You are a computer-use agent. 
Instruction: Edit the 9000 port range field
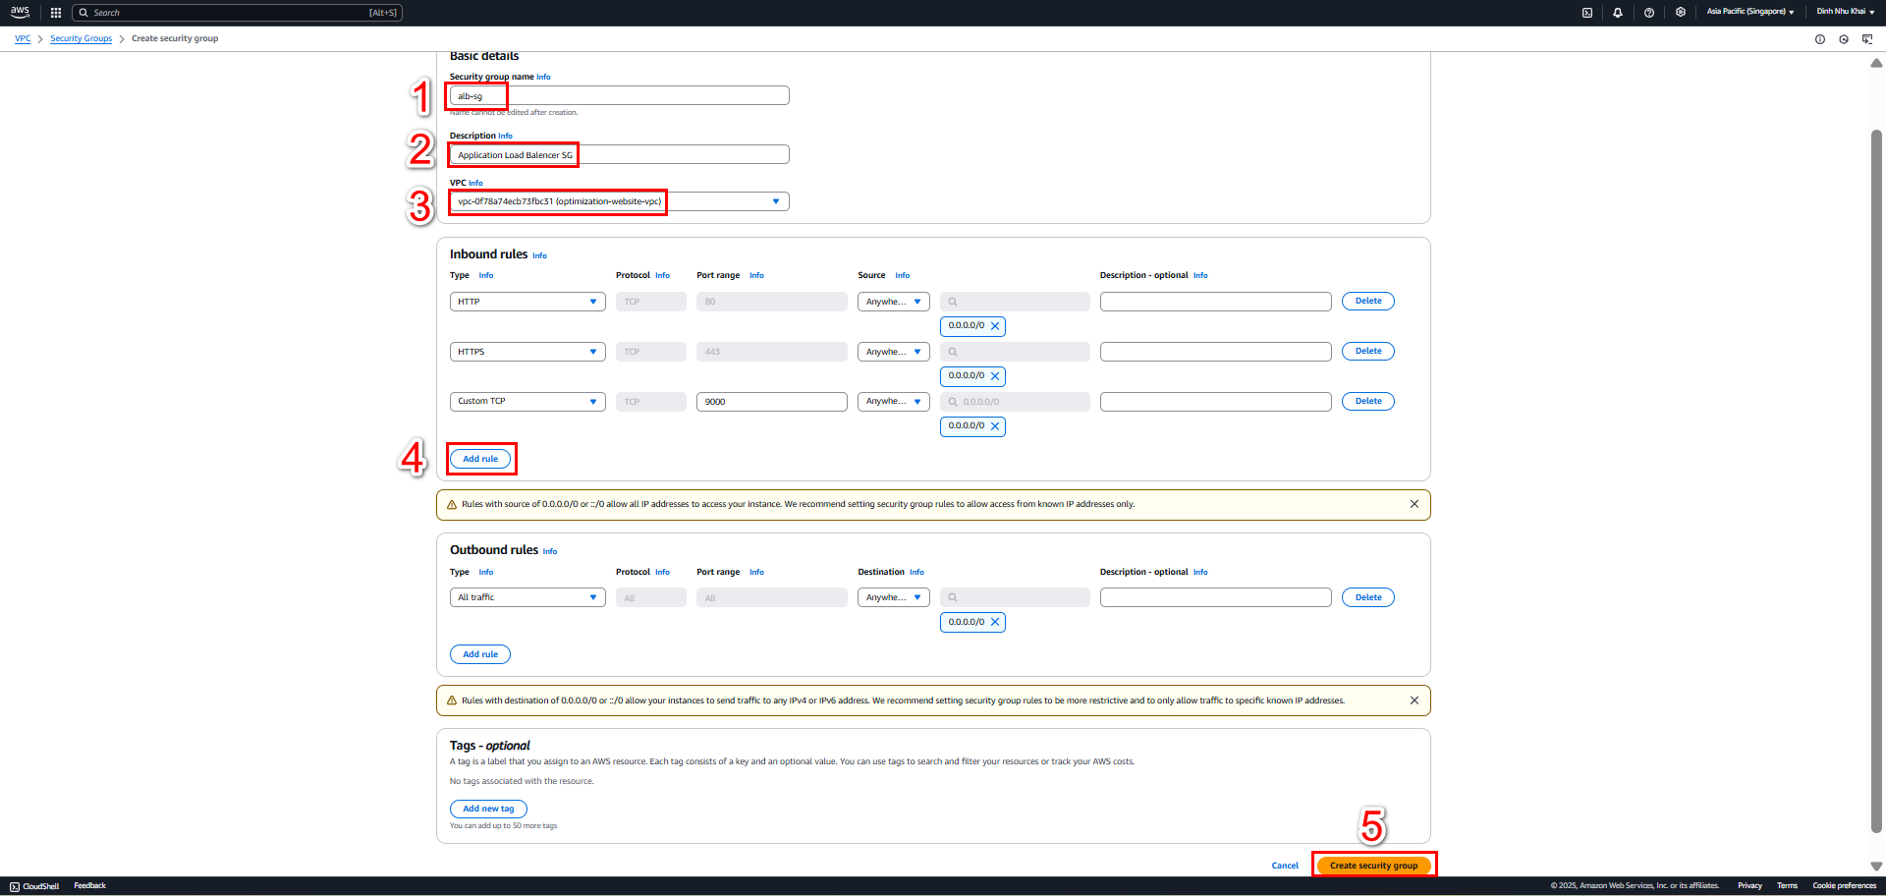(x=772, y=402)
